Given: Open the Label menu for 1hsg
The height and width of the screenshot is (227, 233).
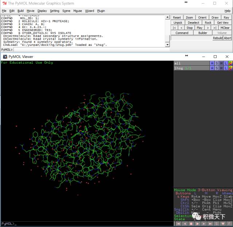Looking at the screenshot, I should (226, 68).
